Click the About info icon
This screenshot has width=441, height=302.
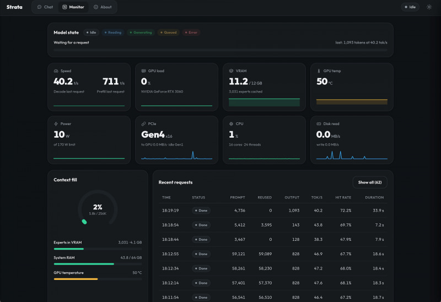tap(95, 7)
